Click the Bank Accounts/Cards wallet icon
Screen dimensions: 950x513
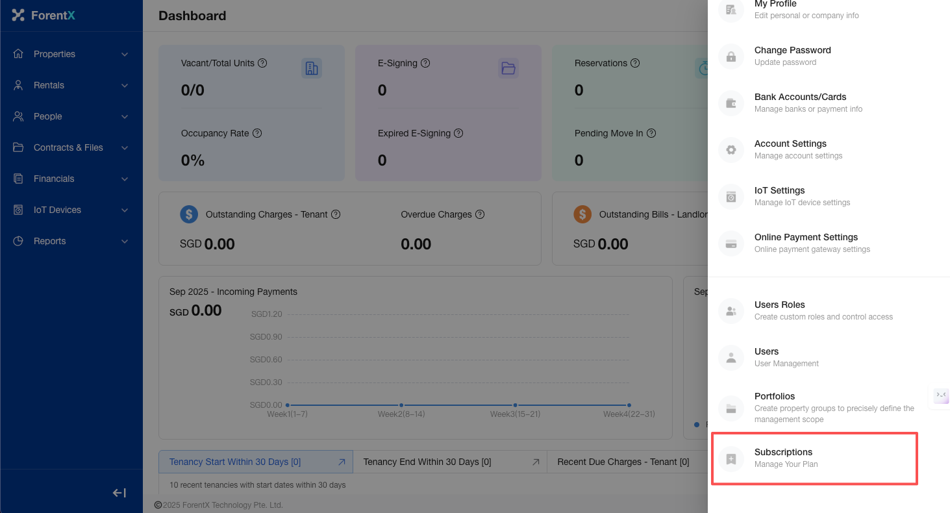coord(731,103)
